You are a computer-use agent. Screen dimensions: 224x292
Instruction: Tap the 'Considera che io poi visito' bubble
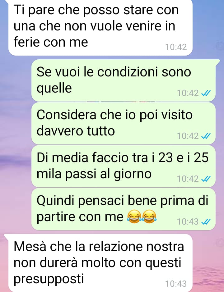click(x=124, y=123)
